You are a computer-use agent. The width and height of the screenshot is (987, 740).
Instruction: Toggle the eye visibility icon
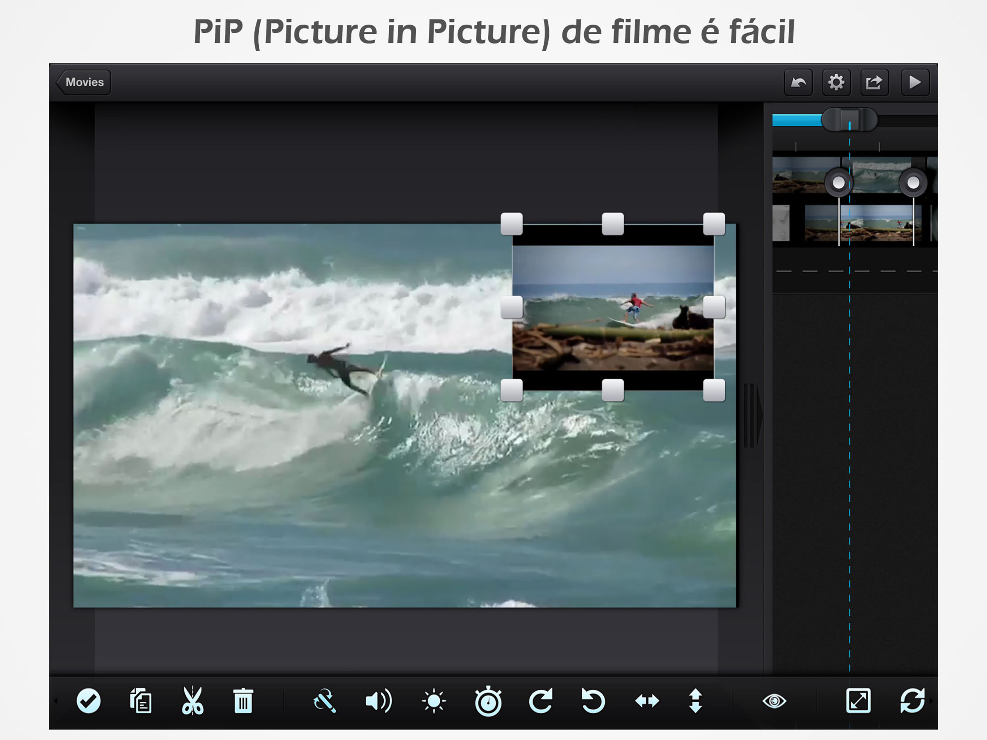pos(774,701)
